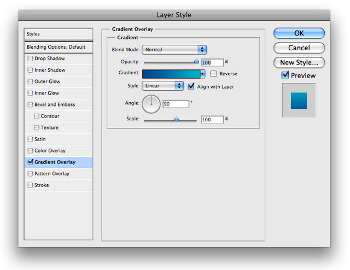Screen dimensions: 350x270
Task: Open the gradient Style Linear dropdown
Action: click(x=163, y=86)
